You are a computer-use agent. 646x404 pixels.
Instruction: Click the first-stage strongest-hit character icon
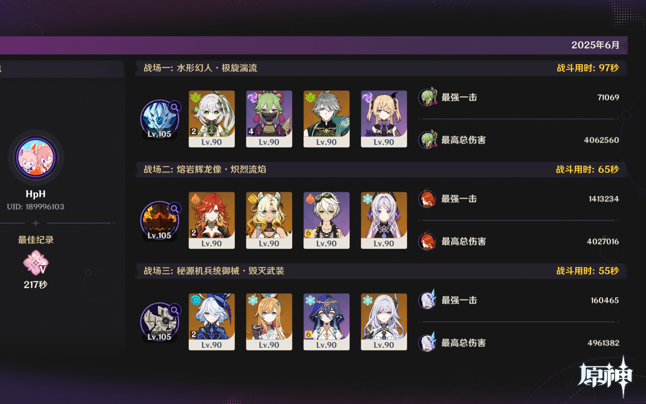click(428, 97)
